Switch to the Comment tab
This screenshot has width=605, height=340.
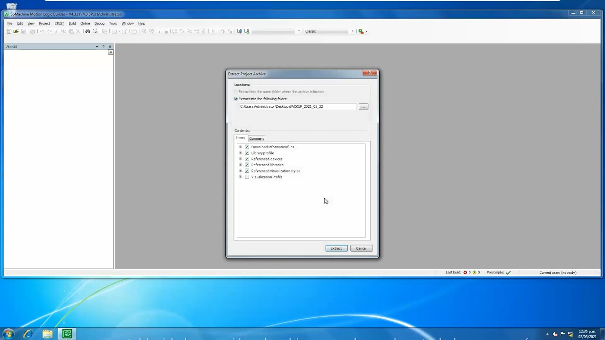click(x=257, y=138)
